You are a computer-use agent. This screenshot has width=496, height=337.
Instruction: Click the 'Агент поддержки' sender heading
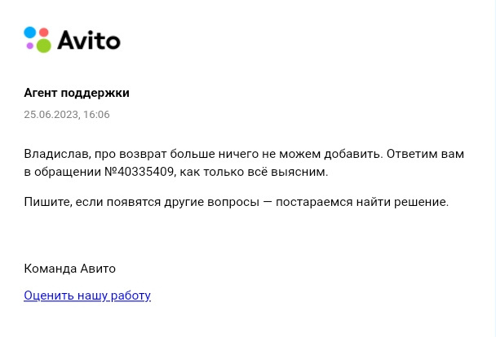pos(77,93)
